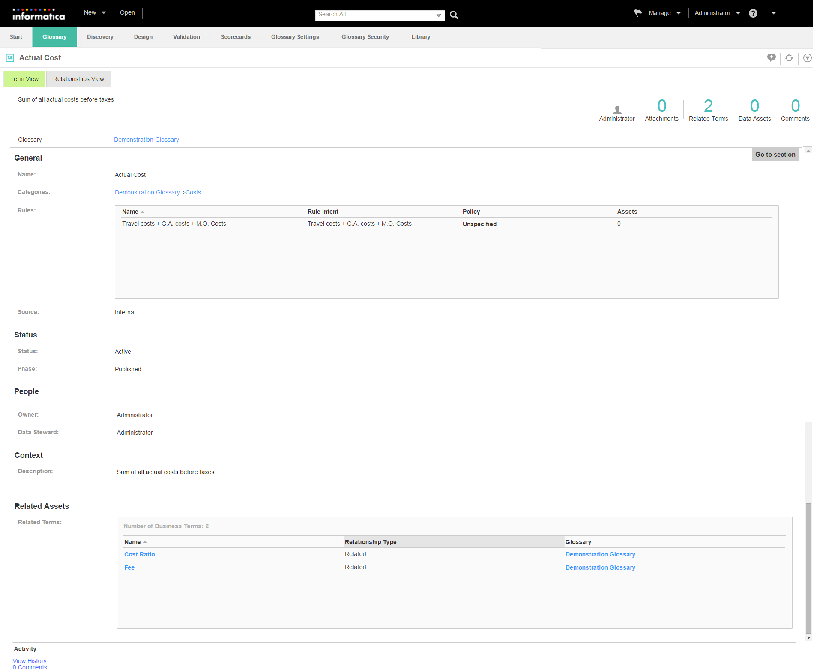Click the Assets column header
Screen dimensions: 814x672
point(627,212)
